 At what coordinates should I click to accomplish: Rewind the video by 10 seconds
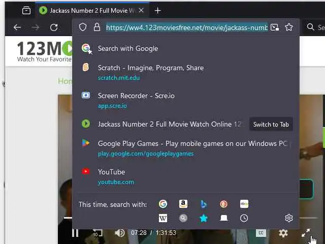coord(97,233)
